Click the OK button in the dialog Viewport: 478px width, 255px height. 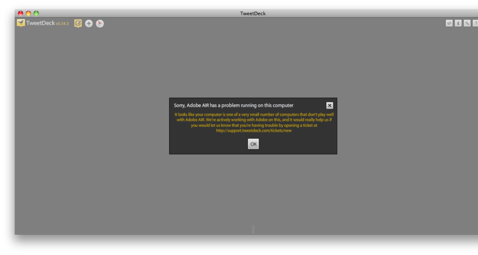click(x=253, y=144)
